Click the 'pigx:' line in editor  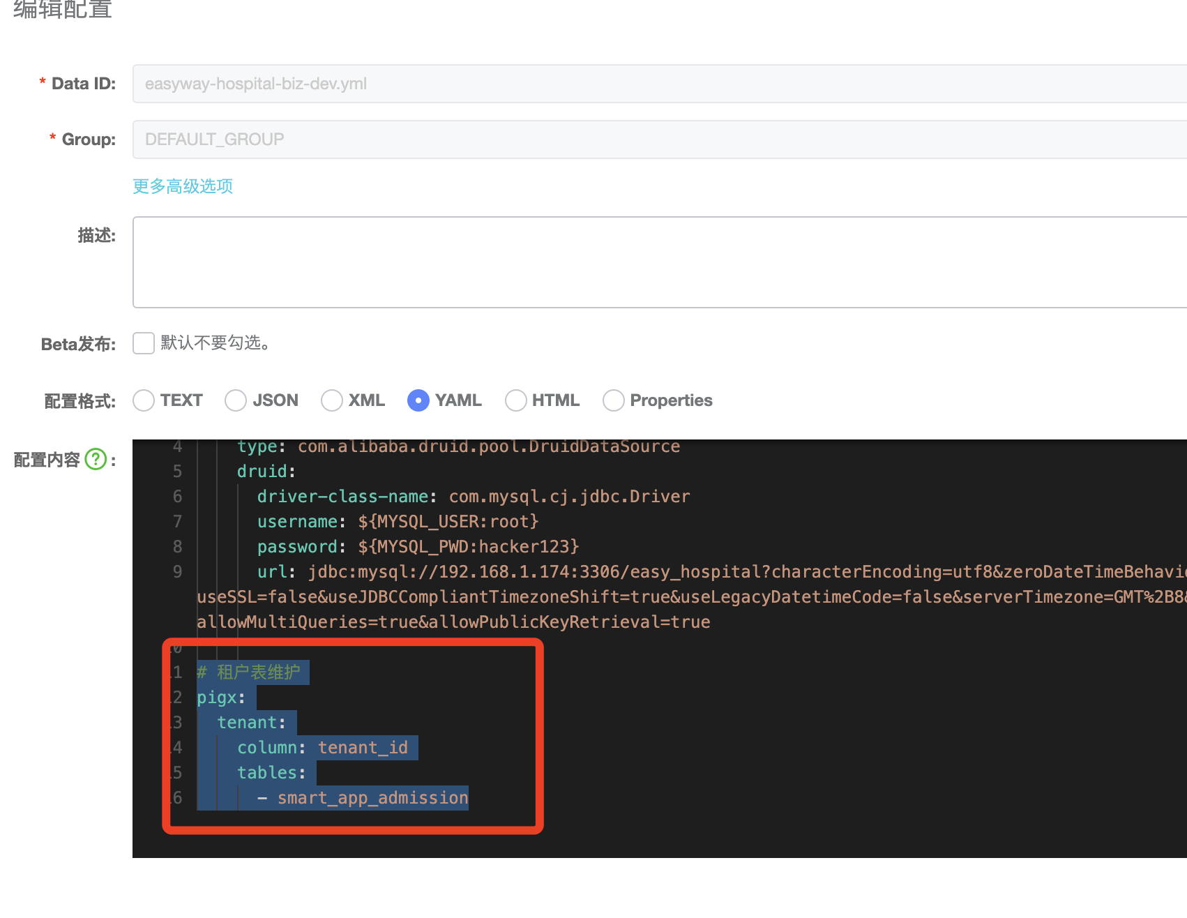point(221,698)
